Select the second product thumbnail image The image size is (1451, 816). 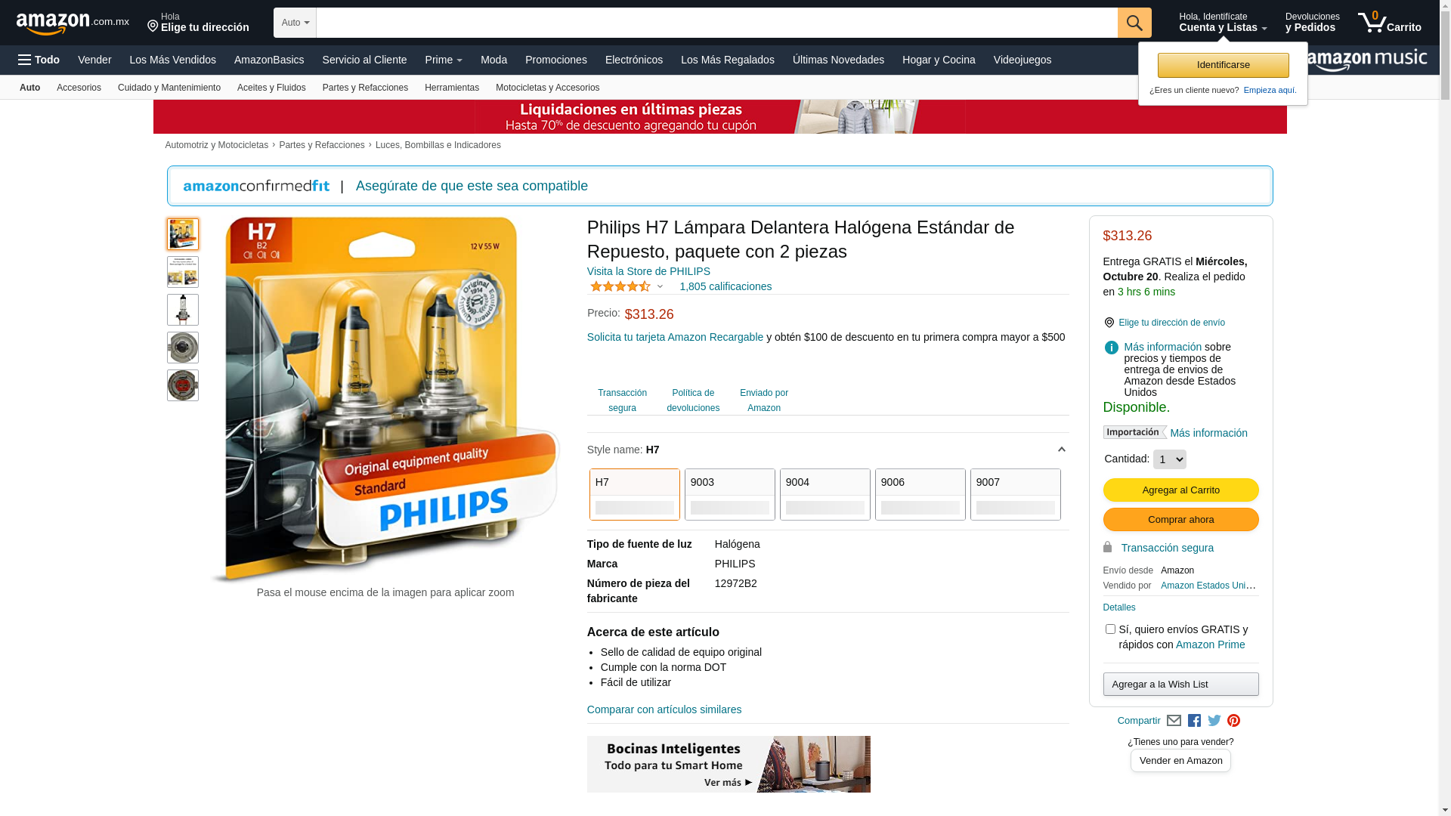[x=183, y=272]
